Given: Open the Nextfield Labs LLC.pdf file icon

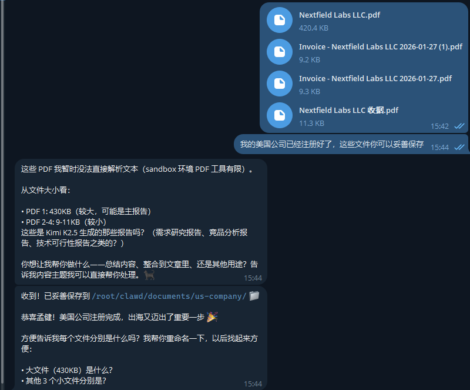Looking at the screenshot, I should (280, 20).
